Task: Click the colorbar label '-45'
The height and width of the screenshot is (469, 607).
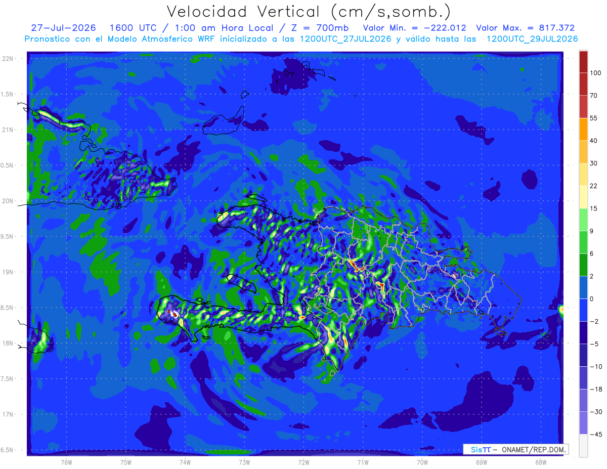Action: [595, 434]
